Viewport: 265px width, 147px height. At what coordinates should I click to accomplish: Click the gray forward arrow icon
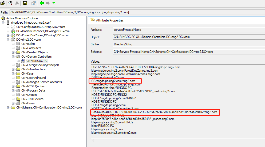tap(48, 3)
